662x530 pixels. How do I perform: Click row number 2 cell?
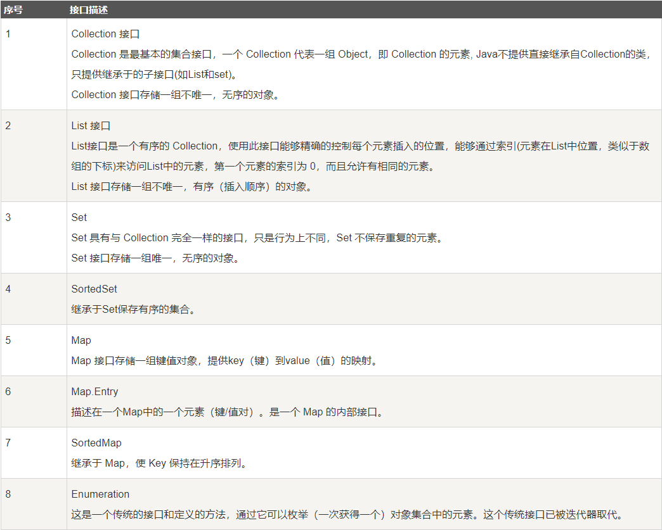pyautogui.click(x=34, y=156)
